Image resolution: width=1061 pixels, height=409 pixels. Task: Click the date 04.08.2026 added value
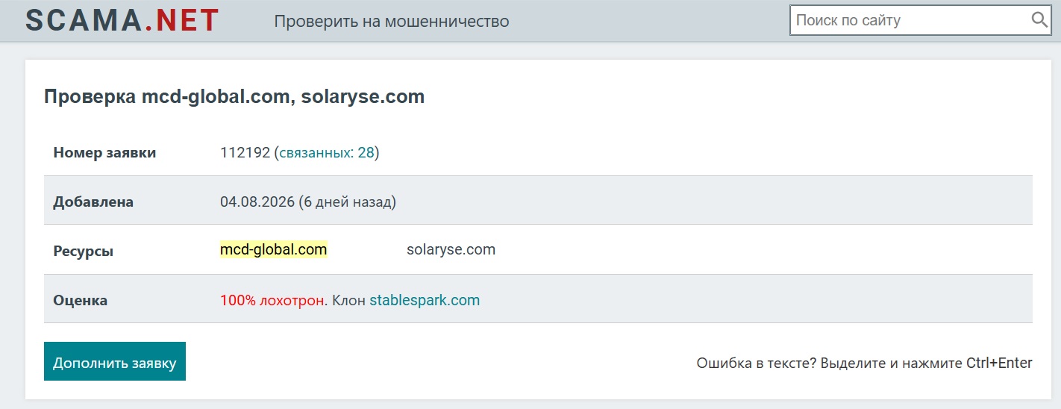[257, 202]
